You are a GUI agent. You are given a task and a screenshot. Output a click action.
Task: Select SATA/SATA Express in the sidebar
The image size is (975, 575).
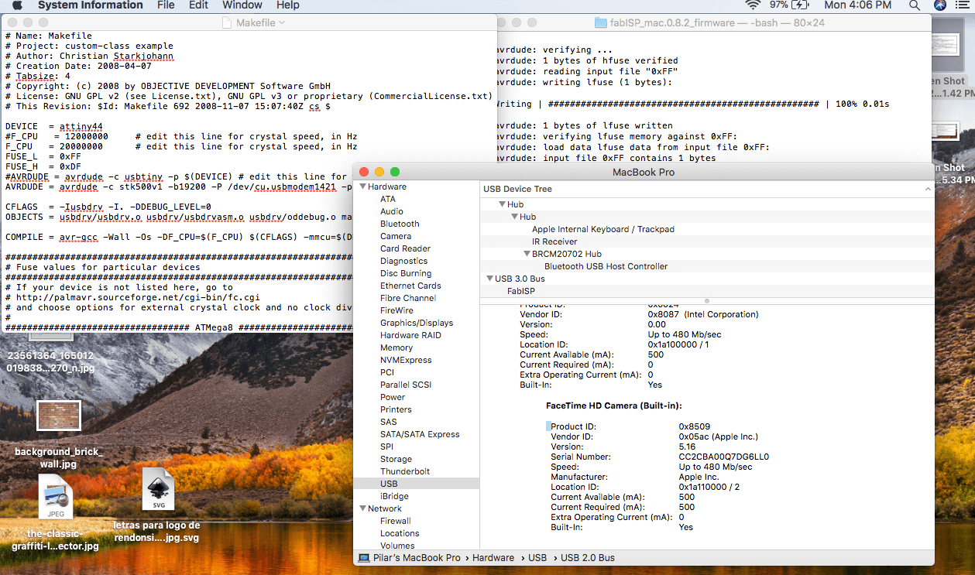pos(420,434)
